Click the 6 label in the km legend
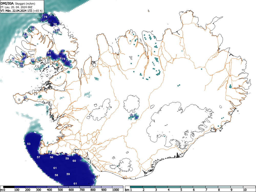This screenshot has width=256, height=192. [194, 190]
